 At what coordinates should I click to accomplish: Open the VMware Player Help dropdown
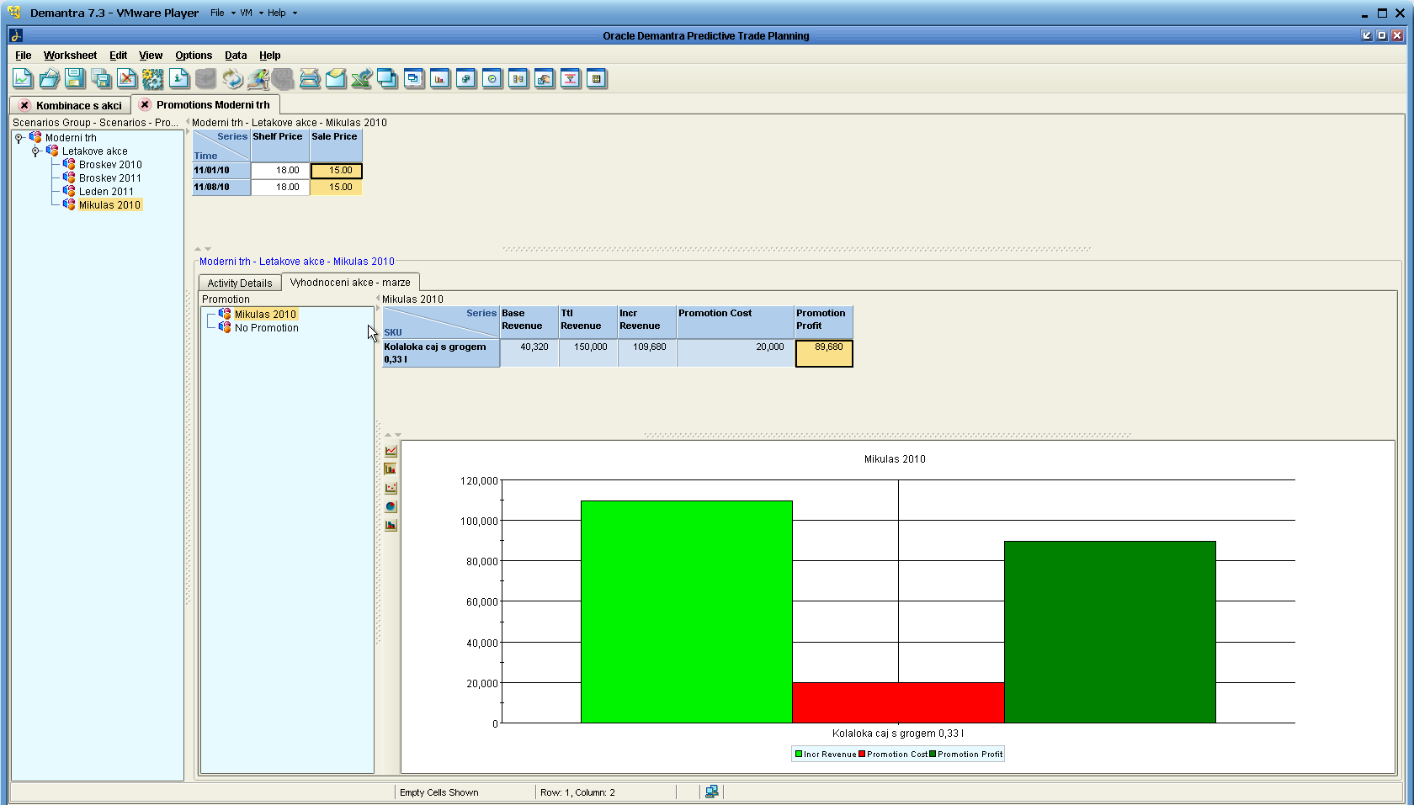point(283,13)
